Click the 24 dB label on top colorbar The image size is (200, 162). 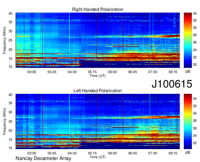pos(195,50)
